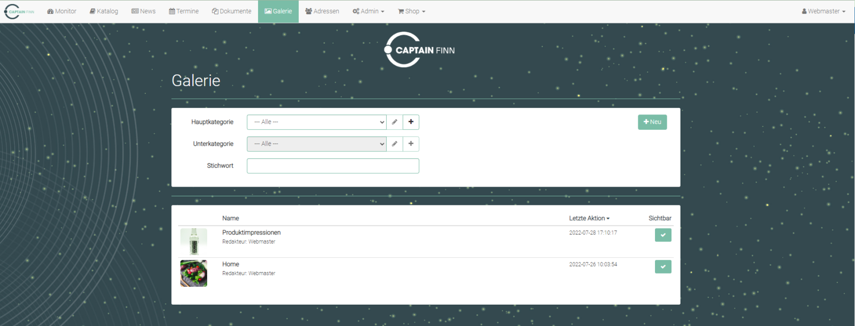Click the Captain Finn logo in navbar

coord(19,11)
